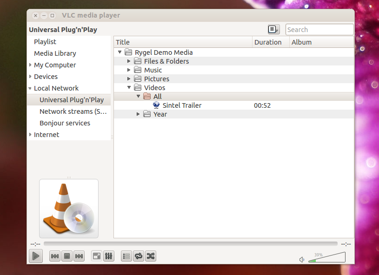Toggle the playlist view button
The image size is (379, 275).
pyautogui.click(x=126, y=256)
